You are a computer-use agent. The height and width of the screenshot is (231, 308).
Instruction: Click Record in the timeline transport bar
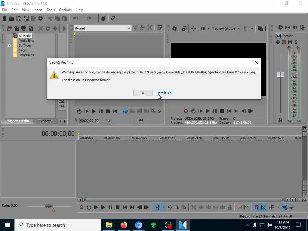click(x=82, y=207)
